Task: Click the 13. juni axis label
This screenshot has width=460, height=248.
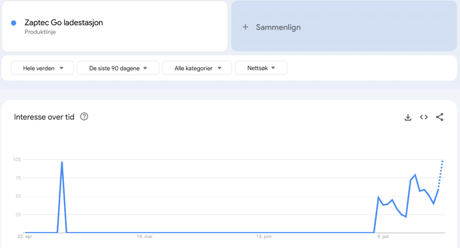Action: [264, 237]
